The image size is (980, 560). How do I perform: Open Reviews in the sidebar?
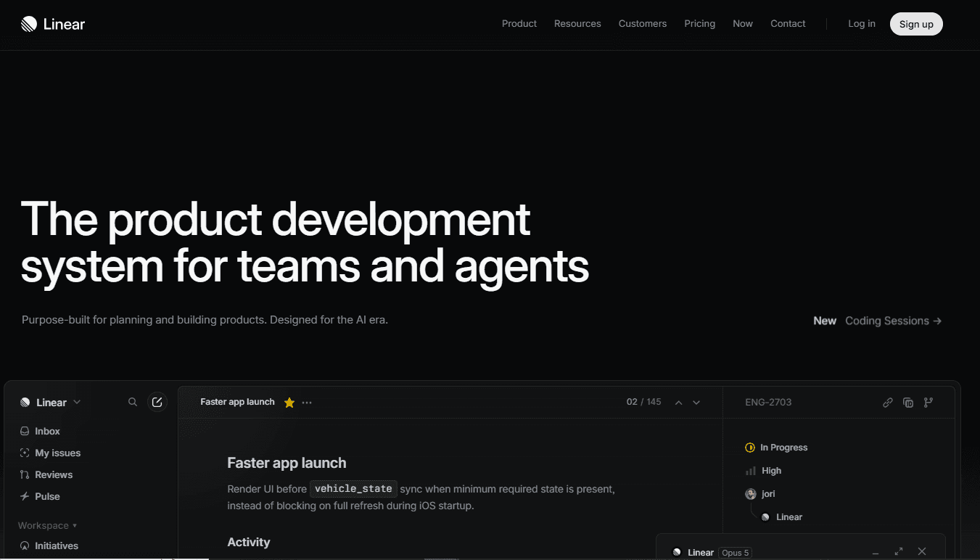[x=54, y=474]
